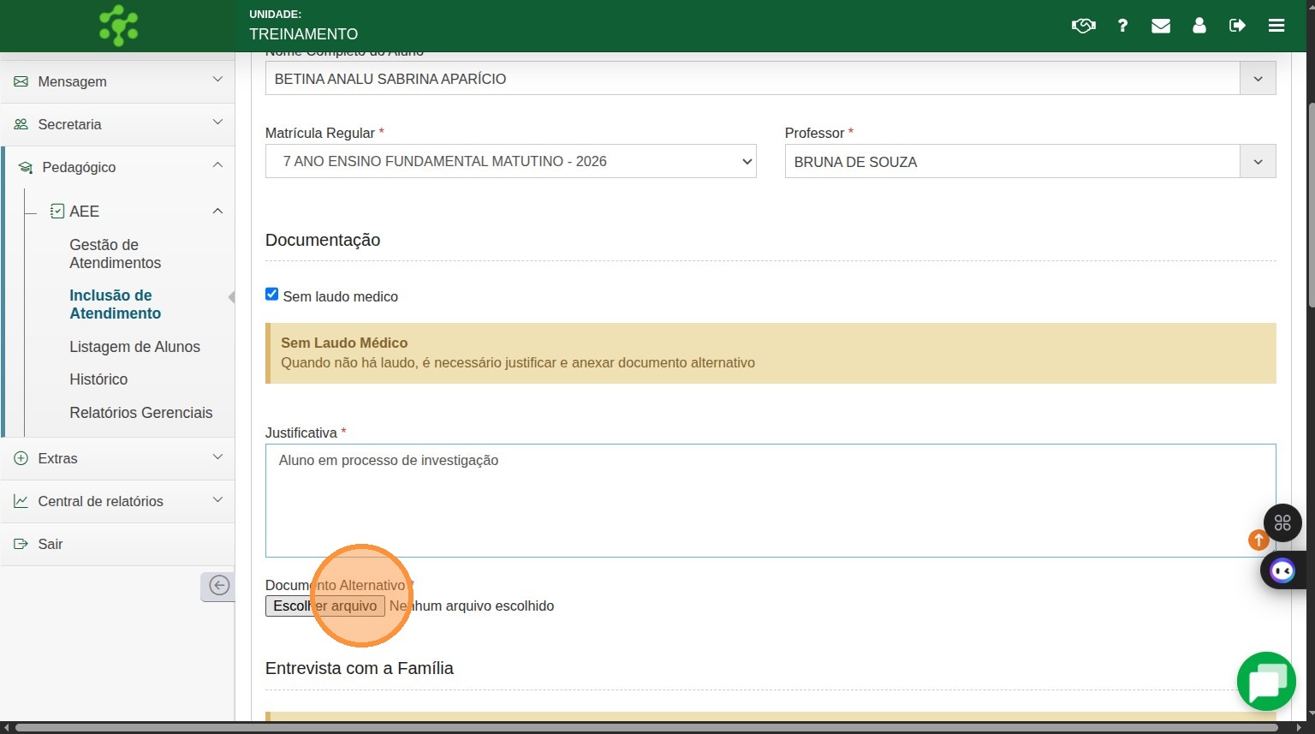This screenshot has width=1315, height=734.
Task: Open Gestão de Atendimentos menu item
Action: 115,254
